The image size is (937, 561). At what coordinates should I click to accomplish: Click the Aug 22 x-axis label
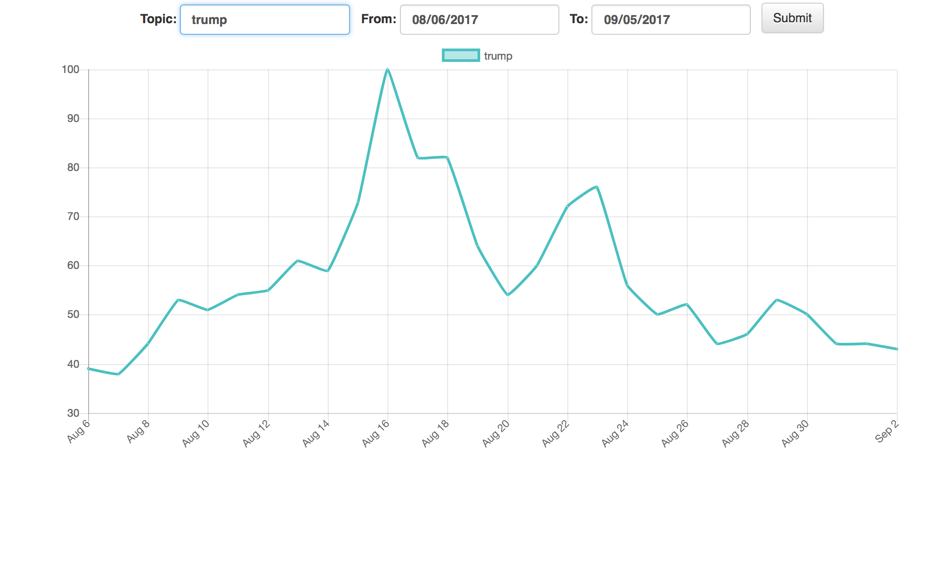[x=556, y=433]
